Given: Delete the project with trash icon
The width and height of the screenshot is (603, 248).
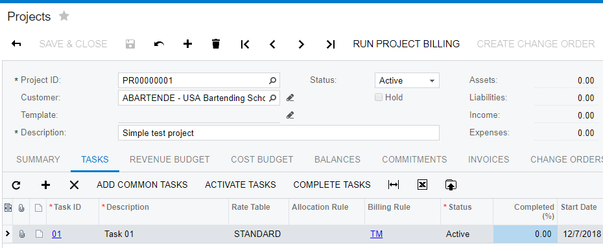Looking at the screenshot, I should (216, 44).
